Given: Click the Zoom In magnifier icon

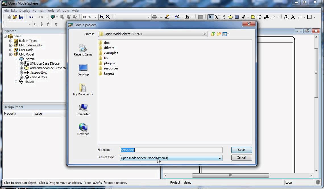Looking at the screenshot, I should coord(102,17).
